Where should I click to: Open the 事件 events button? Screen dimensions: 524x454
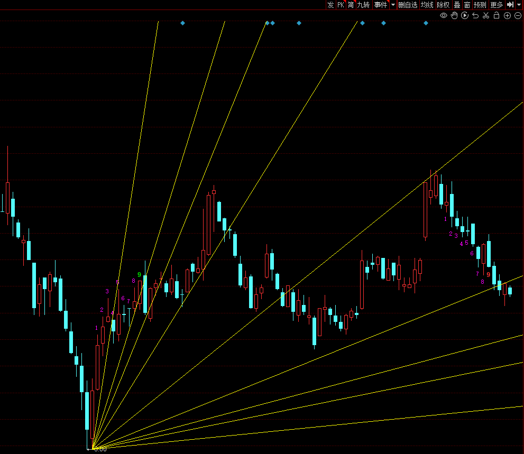pyautogui.click(x=381, y=5)
